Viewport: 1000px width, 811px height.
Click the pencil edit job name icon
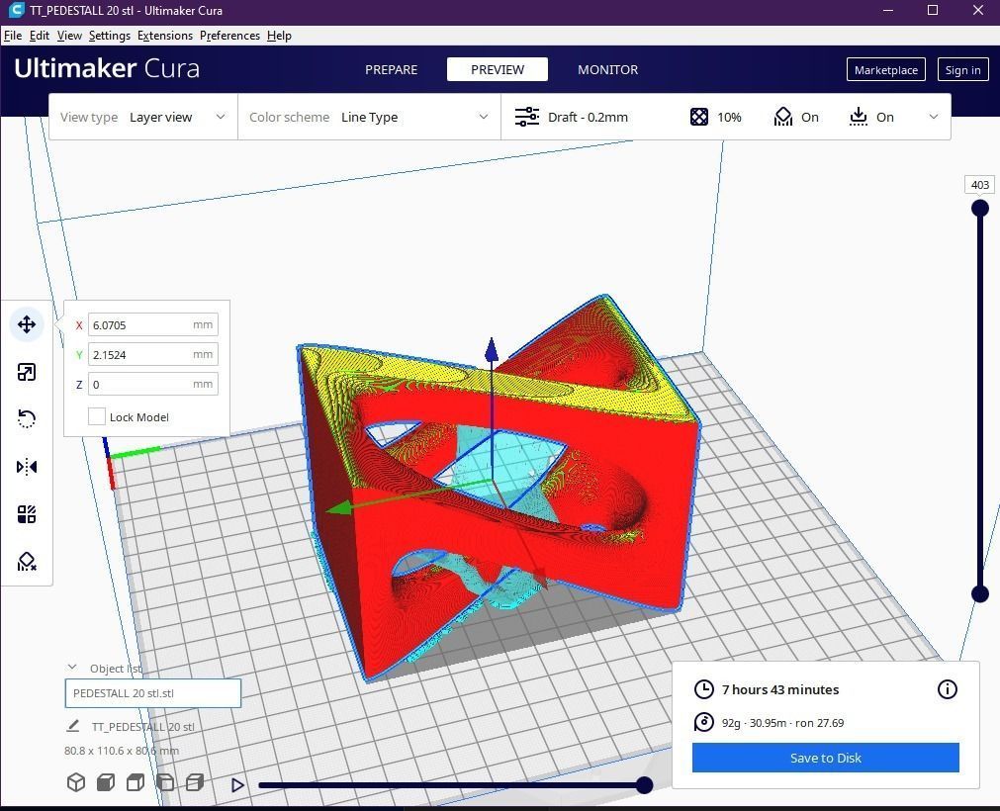(73, 726)
